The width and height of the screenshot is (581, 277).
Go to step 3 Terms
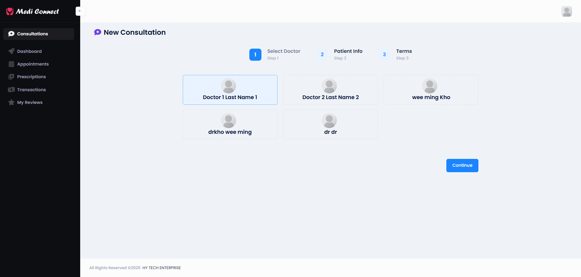[x=395, y=54]
